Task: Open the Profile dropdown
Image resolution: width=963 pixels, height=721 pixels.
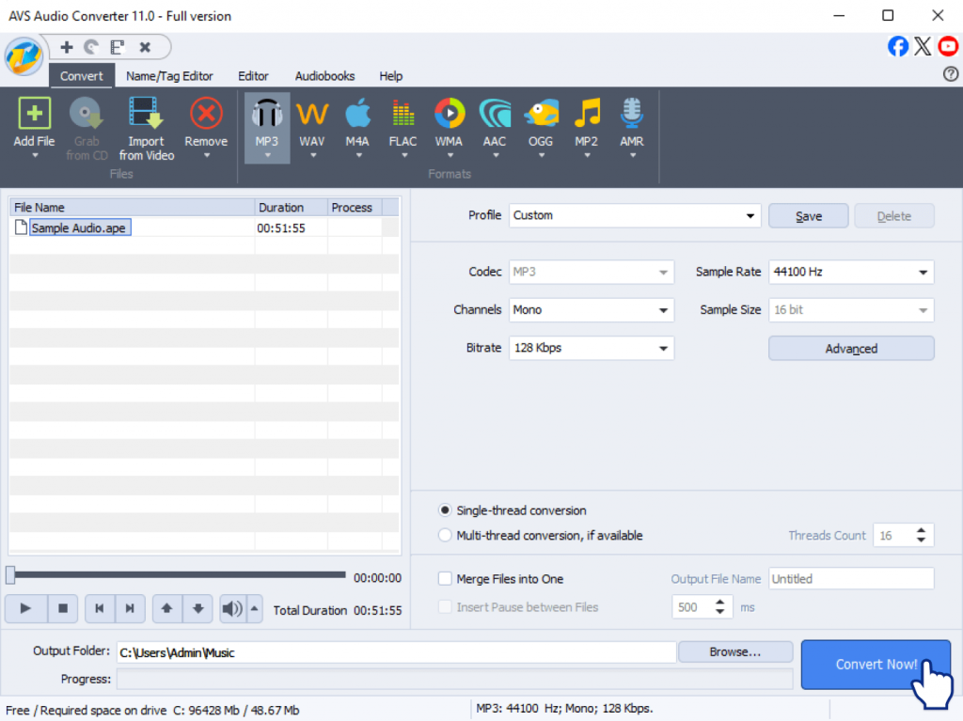Action: coord(635,215)
